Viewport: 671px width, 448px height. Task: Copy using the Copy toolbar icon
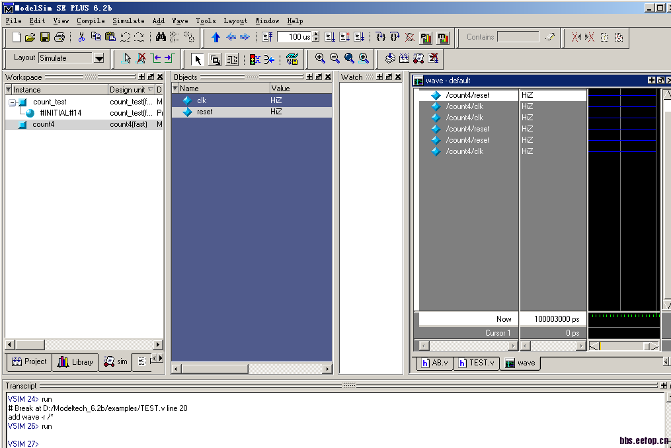pos(96,37)
